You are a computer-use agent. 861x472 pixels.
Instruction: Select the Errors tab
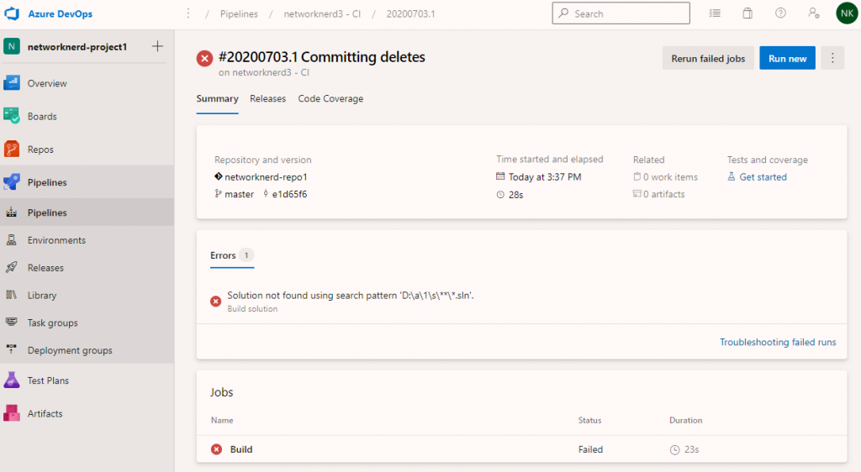click(232, 255)
